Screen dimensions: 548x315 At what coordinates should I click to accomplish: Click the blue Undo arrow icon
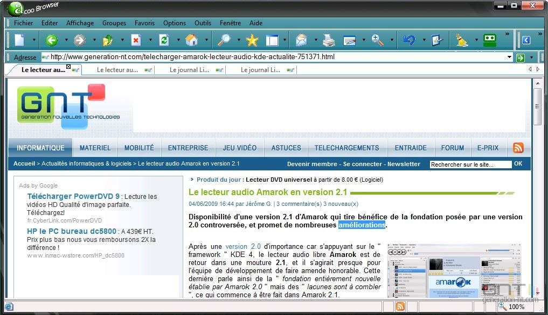point(409,40)
